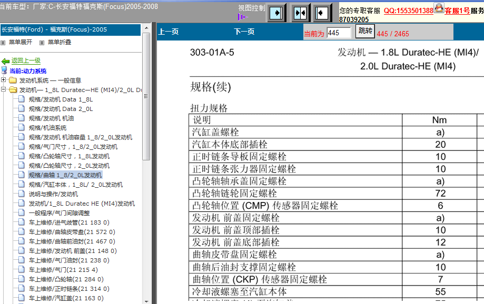Click the 303-01A-5 page code
The width and height of the screenshot is (484, 304).
(212, 53)
